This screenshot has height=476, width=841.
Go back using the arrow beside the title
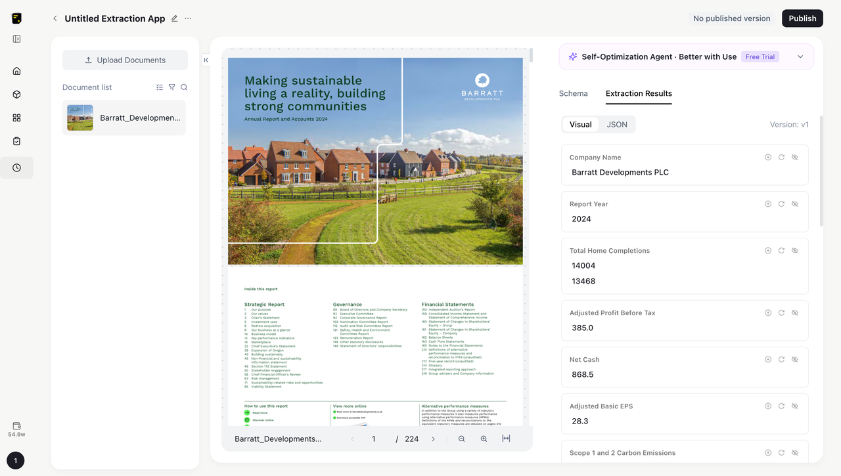(x=55, y=18)
